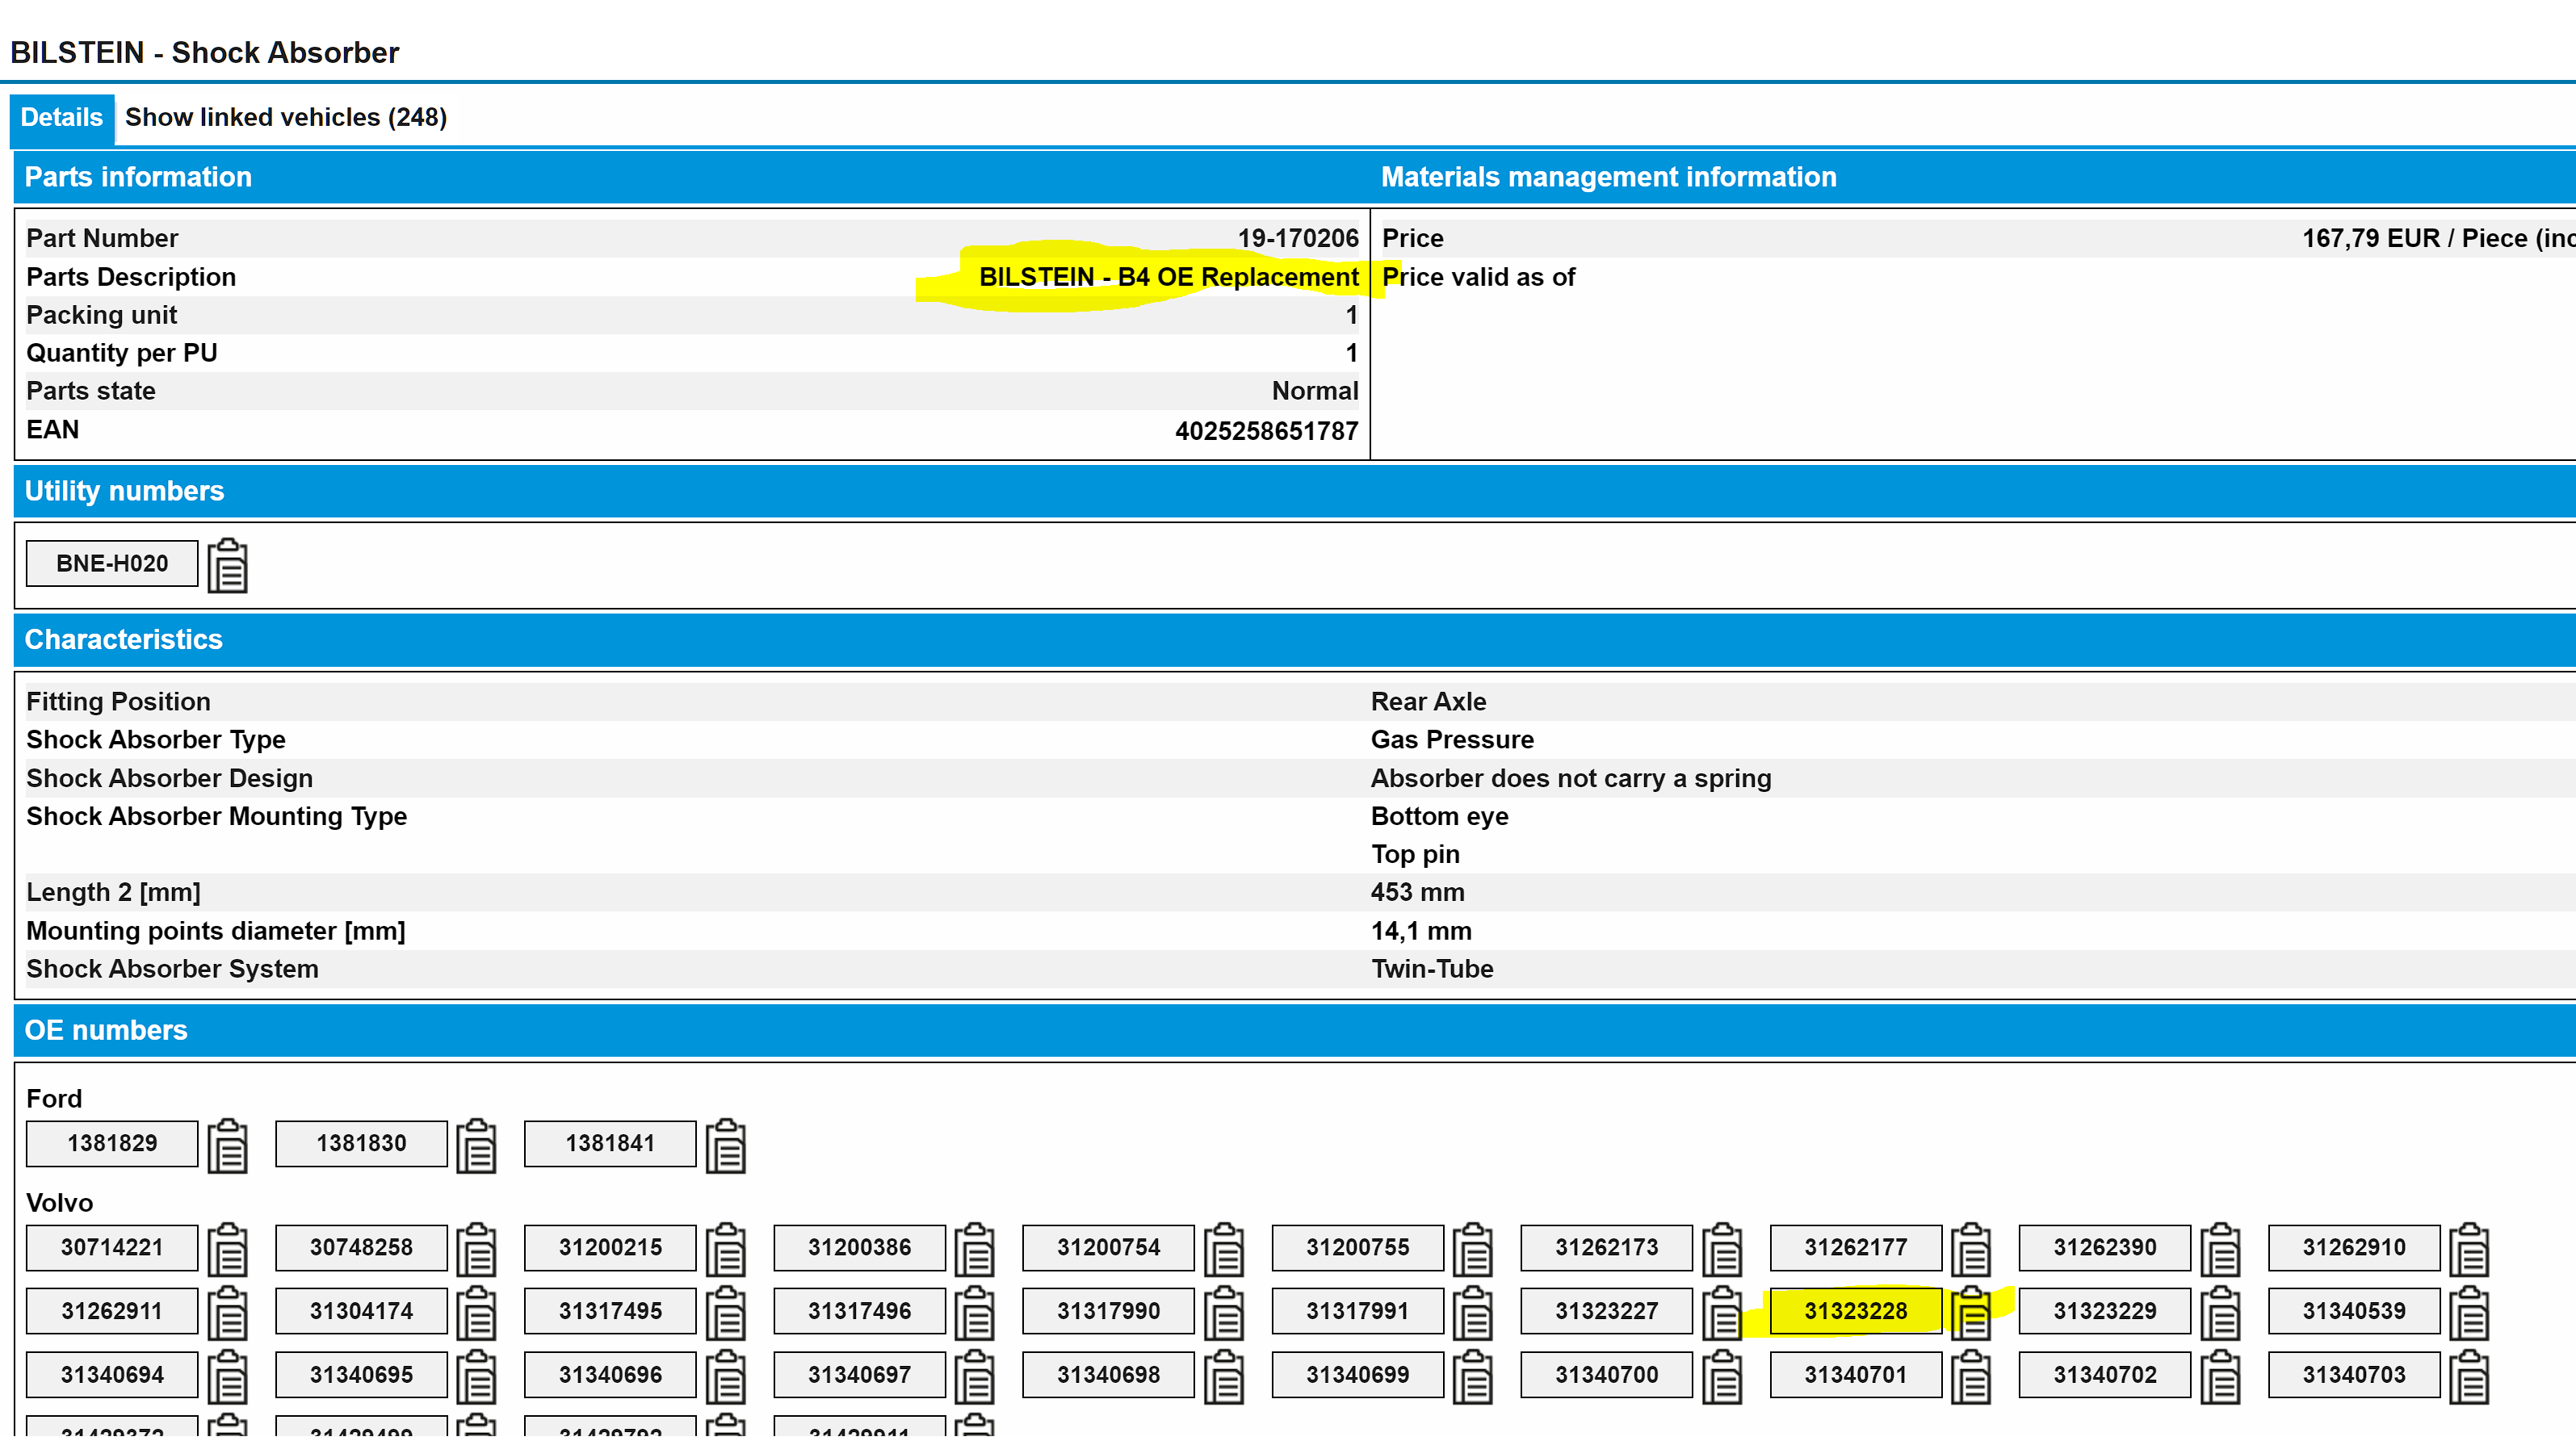Copy Volvo OE number 31340700
This screenshot has width=2576, height=1441.
[x=1723, y=1378]
